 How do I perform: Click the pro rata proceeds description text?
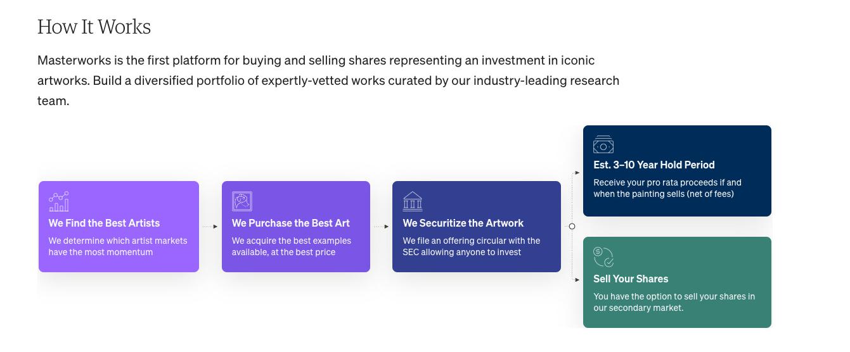pyautogui.click(x=667, y=188)
